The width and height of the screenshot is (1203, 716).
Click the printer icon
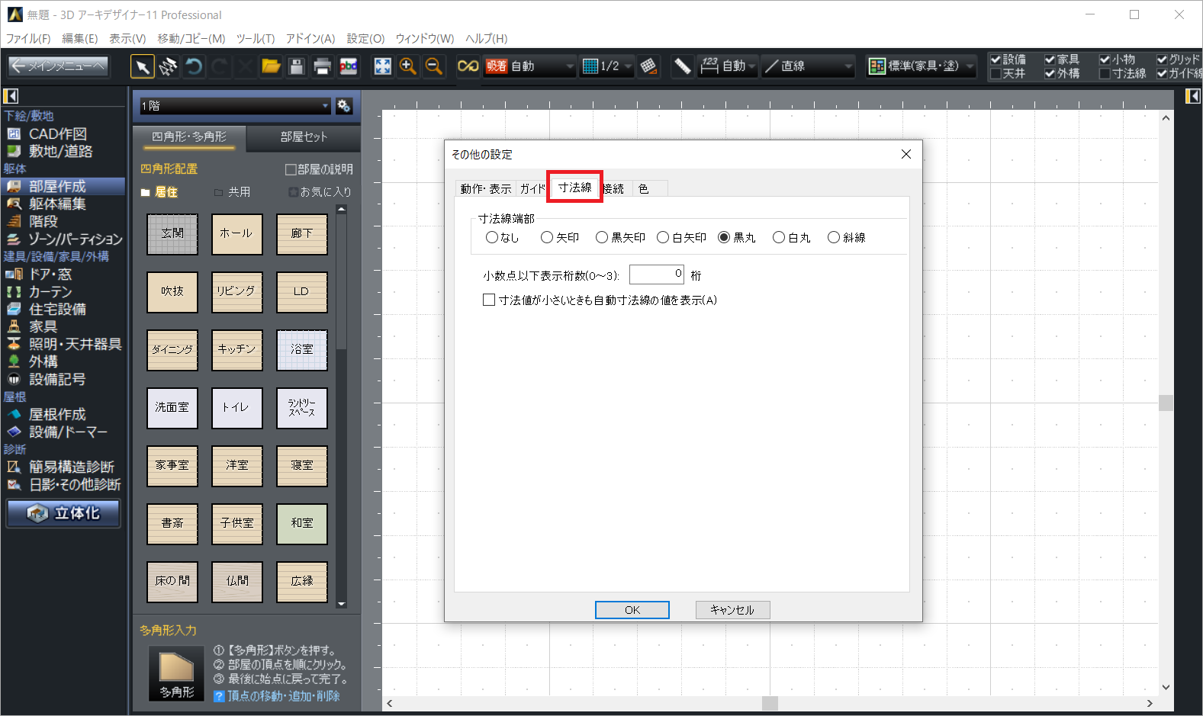[322, 67]
